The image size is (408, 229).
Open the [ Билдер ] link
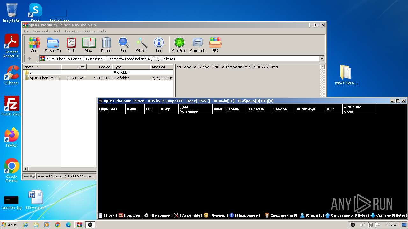click(x=133, y=215)
